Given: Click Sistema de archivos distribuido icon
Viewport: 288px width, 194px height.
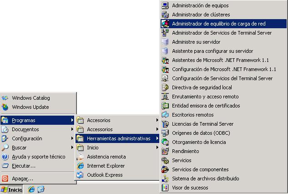Looking at the screenshot, I should 165,179.
